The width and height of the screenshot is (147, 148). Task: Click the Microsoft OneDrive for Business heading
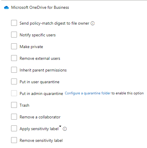[40, 8]
